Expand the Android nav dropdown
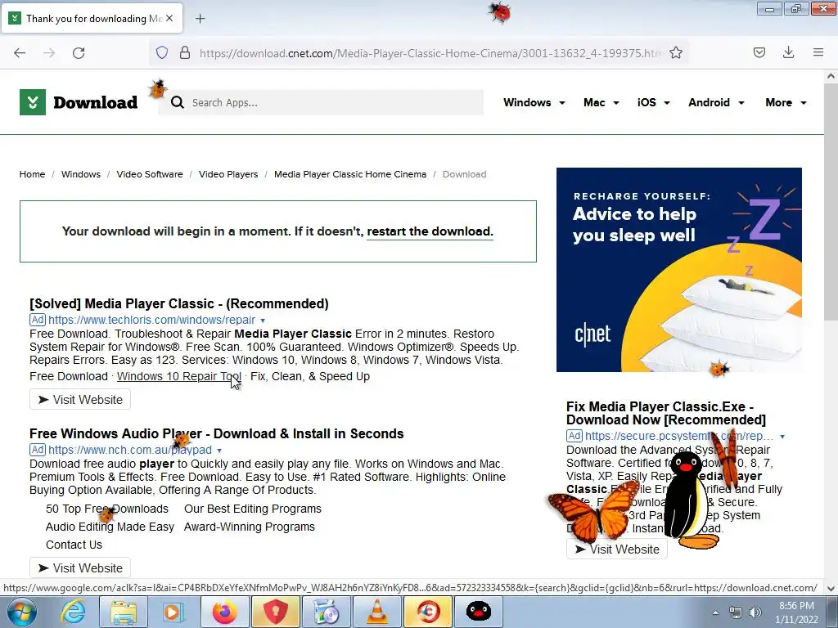 tap(716, 102)
